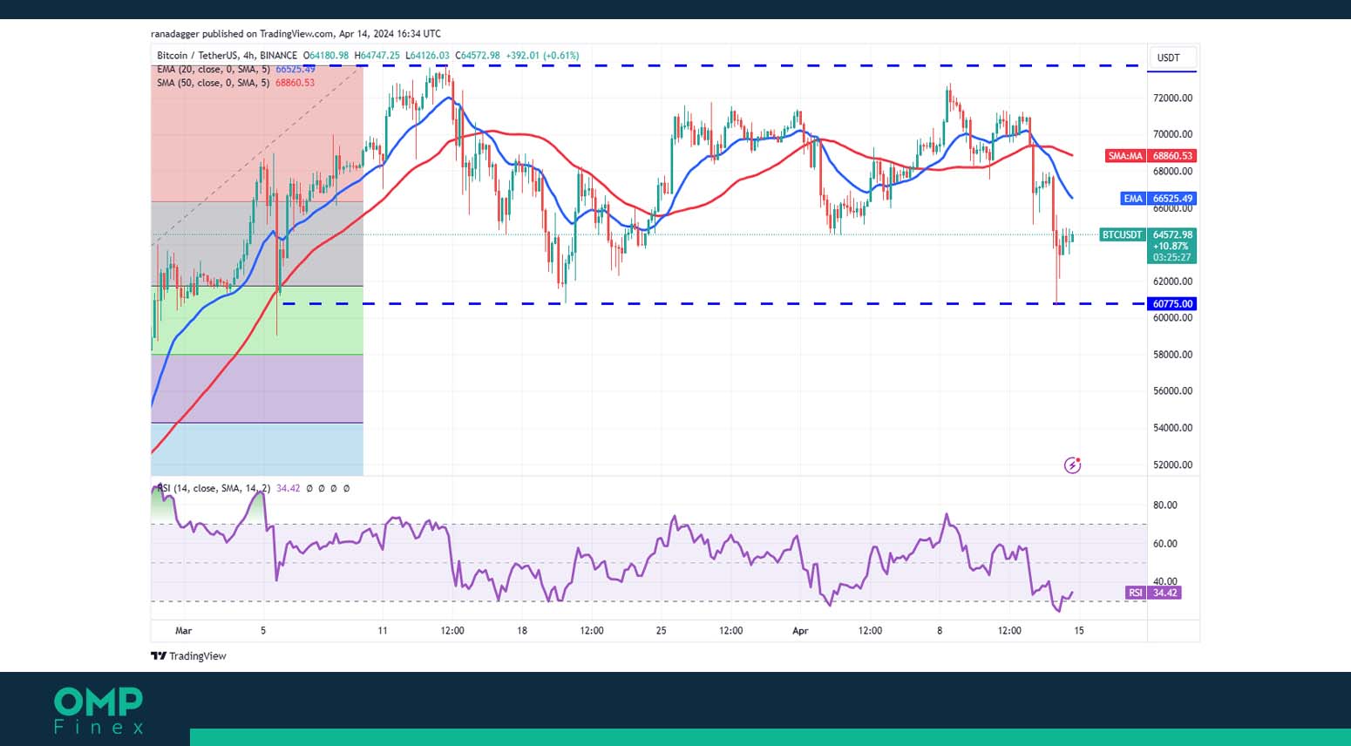Click the 72000.00 price axis label

[1172, 98]
